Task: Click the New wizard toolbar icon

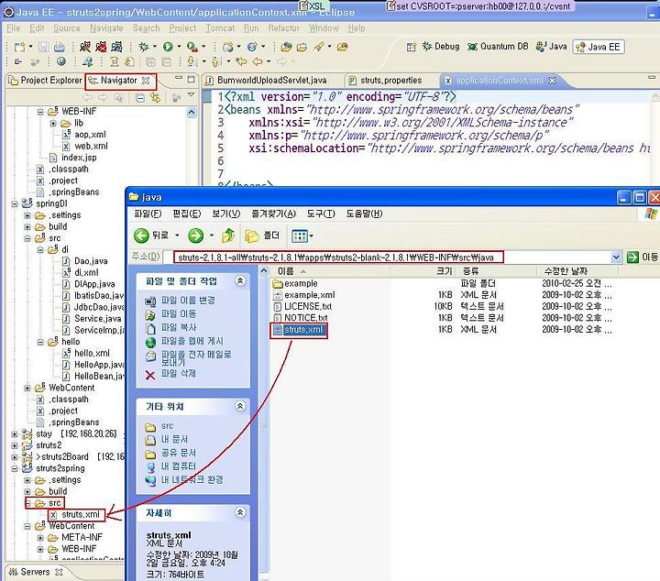Action: [19, 47]
